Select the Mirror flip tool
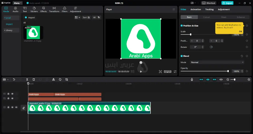This screenshot has height=134, width=253. click(x=53, y=79)
